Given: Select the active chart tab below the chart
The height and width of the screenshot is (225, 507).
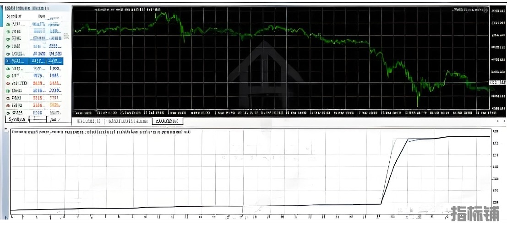Looking at the screenshot, I should [x=168, y=121].
